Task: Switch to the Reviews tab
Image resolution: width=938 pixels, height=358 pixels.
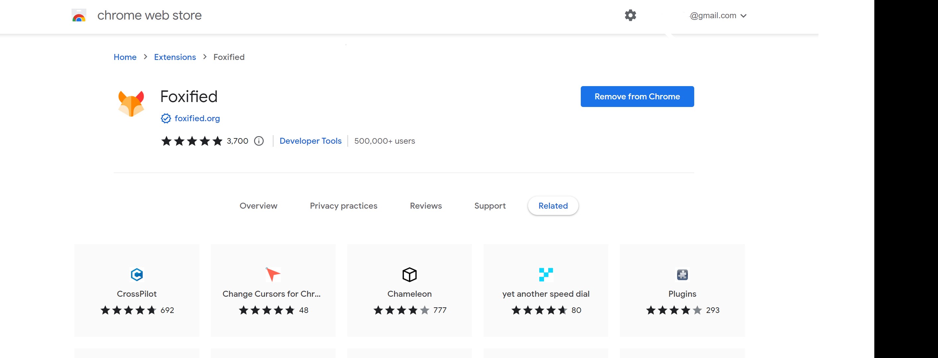Action: pos(425,206)
